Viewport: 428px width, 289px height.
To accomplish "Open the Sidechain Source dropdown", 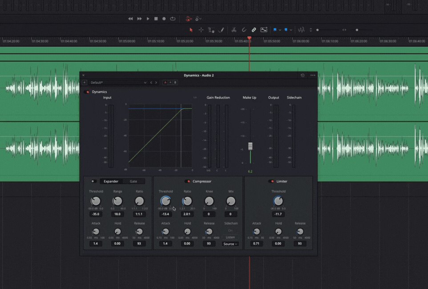I will 230,244.
